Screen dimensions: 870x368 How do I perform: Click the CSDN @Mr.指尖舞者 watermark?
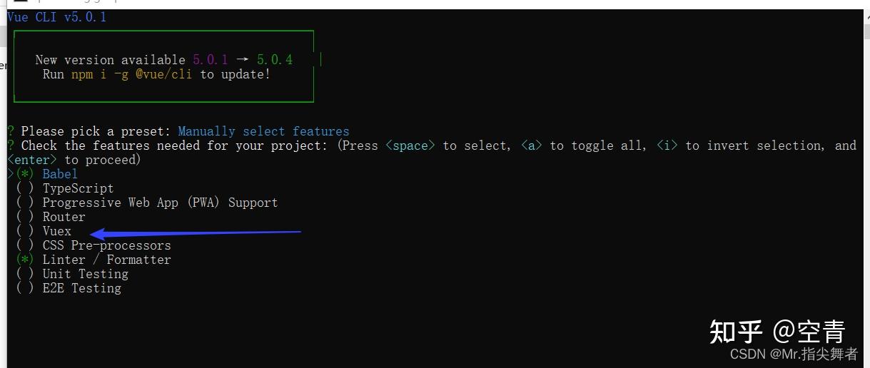pos(794,354)
